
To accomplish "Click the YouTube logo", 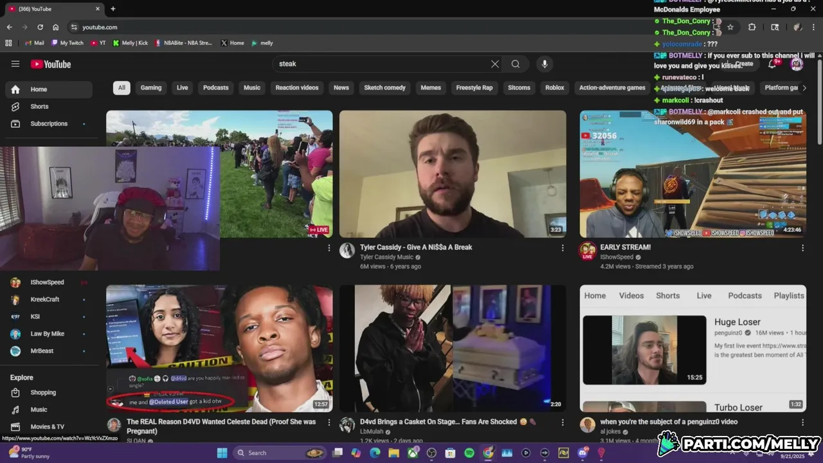I will pyautogui.click(x=50, y=64).
